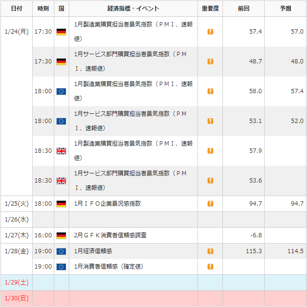The height and width of the screenshot is (307, 307).
Task: Click forecast value 48.0
Action: pos(297,61)
